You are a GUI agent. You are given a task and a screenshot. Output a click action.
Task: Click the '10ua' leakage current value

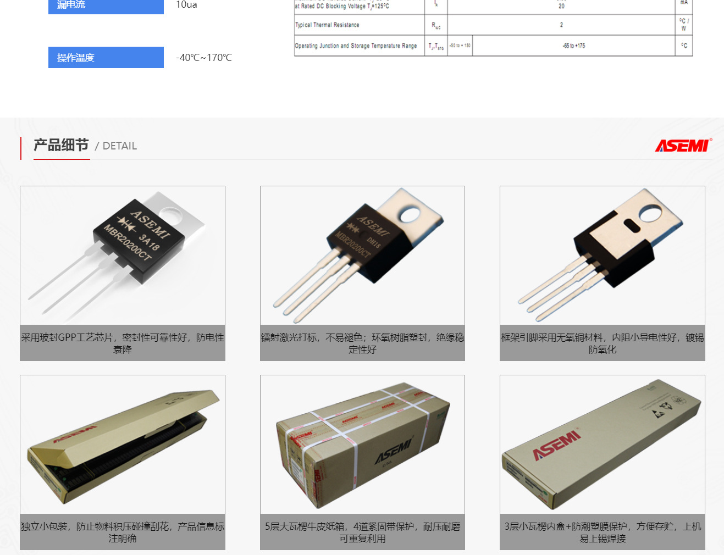[x=186, y=4]
